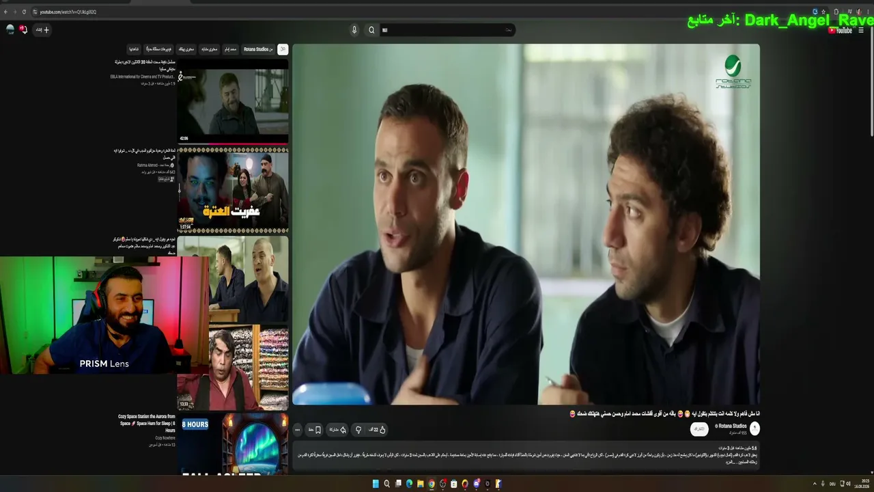
Task: Open the 42:06 suggested video thumbnail
Action: pyautogui.click(x=232, y=101)
